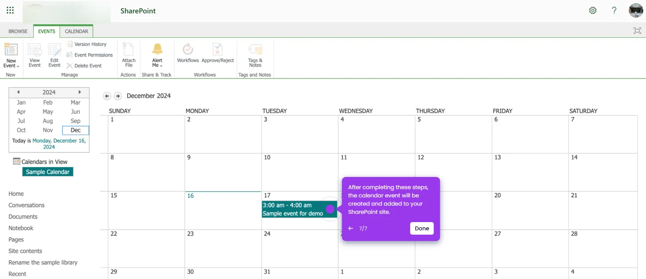Click the SharePoint title link
This screenshot has width=646, height=279.
[x=138, y=11]
